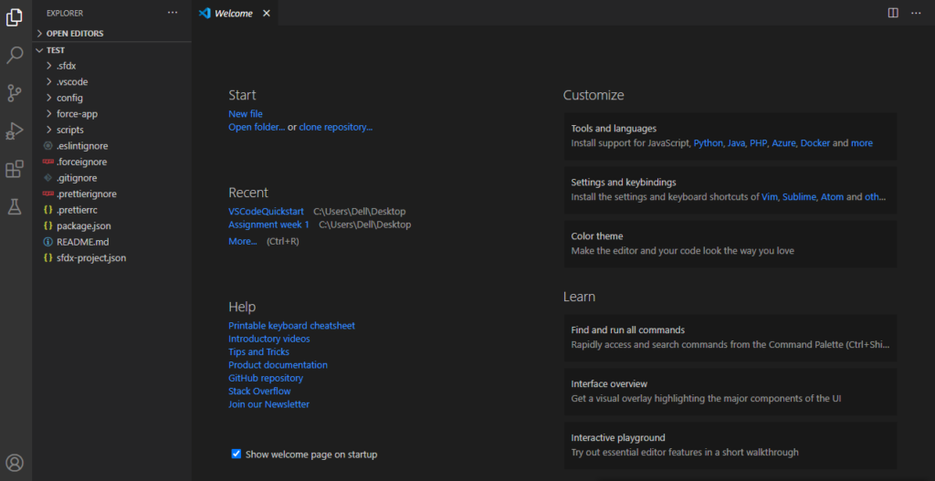This screenshot has width=935, height=481.
Task: Open editor more actions ellipsis
Action: click(916, 13)
